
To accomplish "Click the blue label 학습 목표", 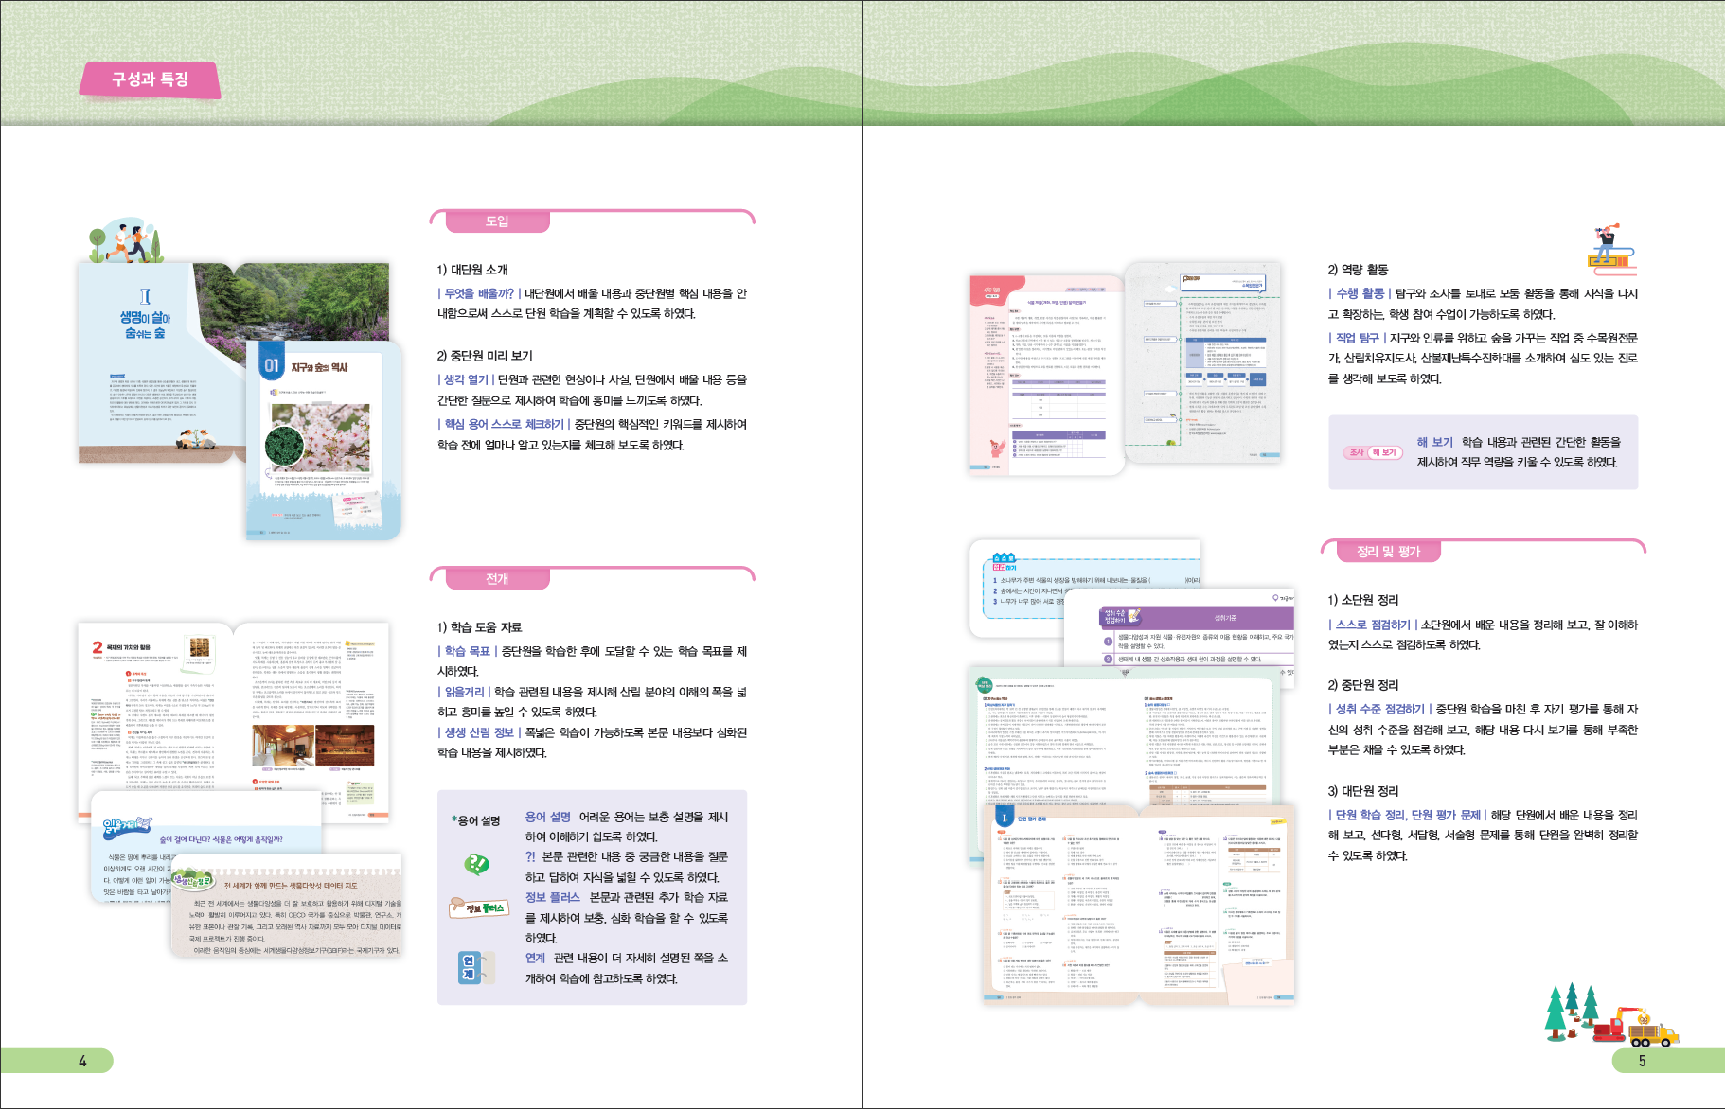I will coord(467,652).
